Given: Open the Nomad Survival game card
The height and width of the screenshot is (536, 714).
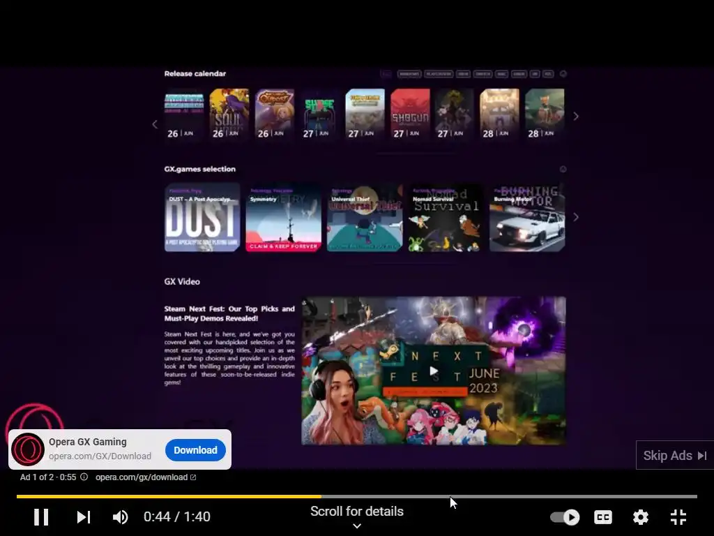Looking at the screenshot, I should click(446, 218).
